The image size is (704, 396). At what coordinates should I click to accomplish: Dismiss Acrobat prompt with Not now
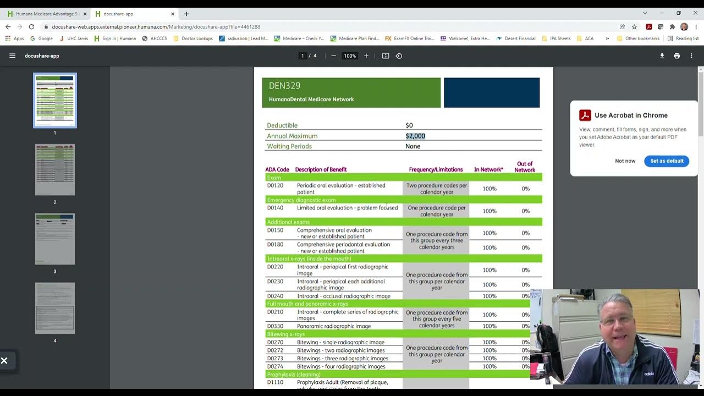click(x=625, y=161)
